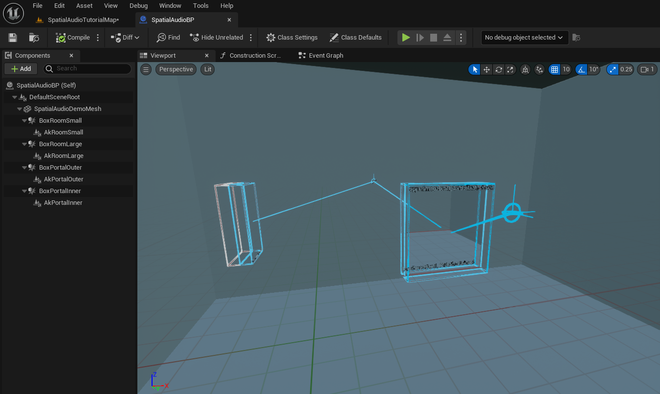Open the debug object selection dropdown
Viewport: 660px width, 394px height.
coord(524,38)
